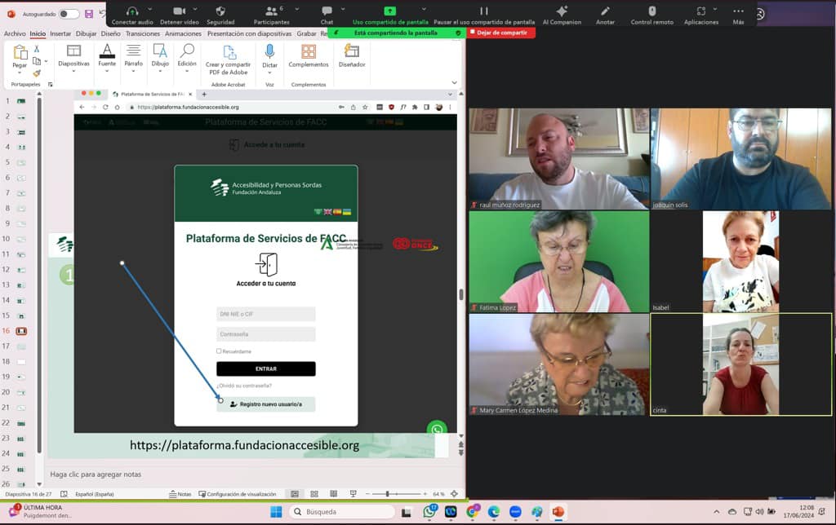Viewport: 836px width, 525px height.
Task: Expand the screen sharing options arrow
Action: (424, 9)
